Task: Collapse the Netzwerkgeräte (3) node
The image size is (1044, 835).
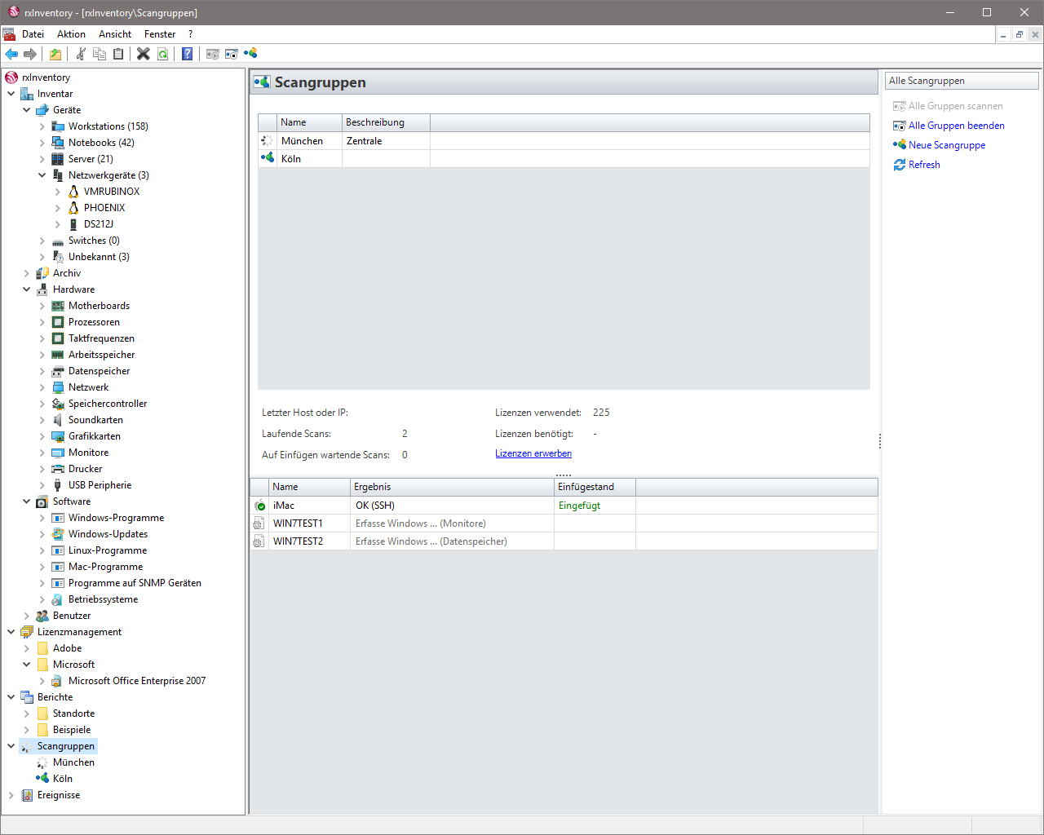Action: click(x=42, y=175)
